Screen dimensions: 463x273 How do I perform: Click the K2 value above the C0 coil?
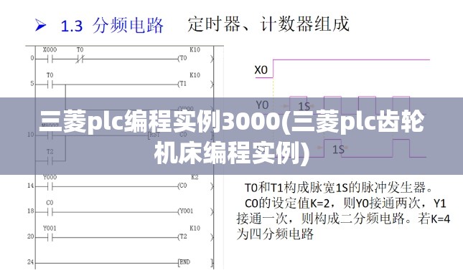195,177
